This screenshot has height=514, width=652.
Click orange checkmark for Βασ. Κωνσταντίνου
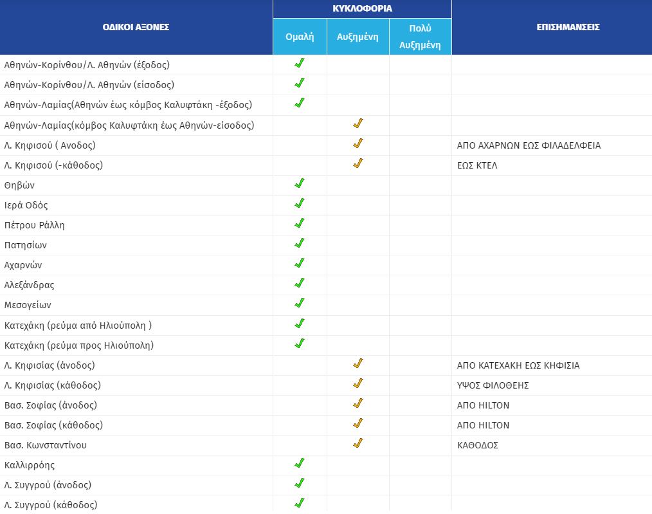coord(358,444)
